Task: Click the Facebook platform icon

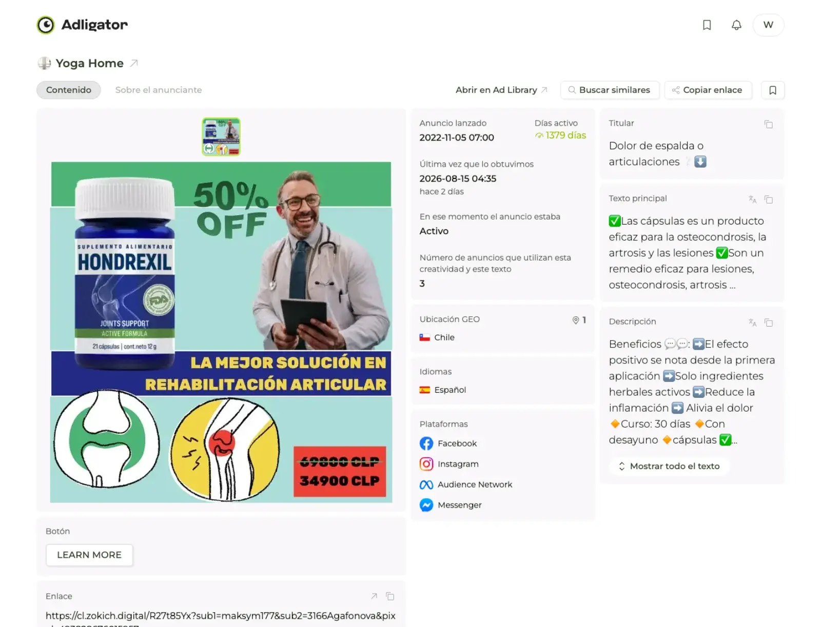Action: click(x=426, y=443)
